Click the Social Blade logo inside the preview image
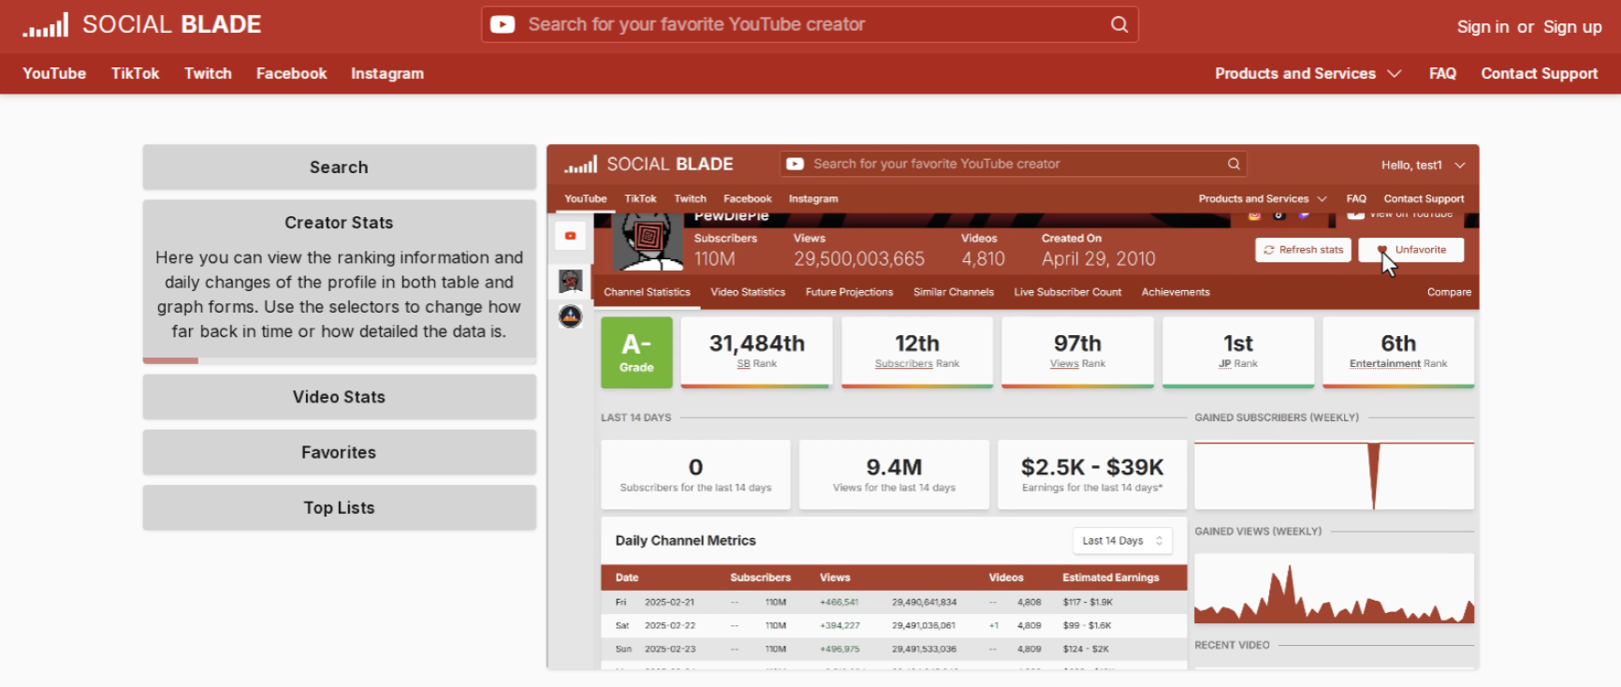This screenshot has width=1621, height=687. point(649,165)
